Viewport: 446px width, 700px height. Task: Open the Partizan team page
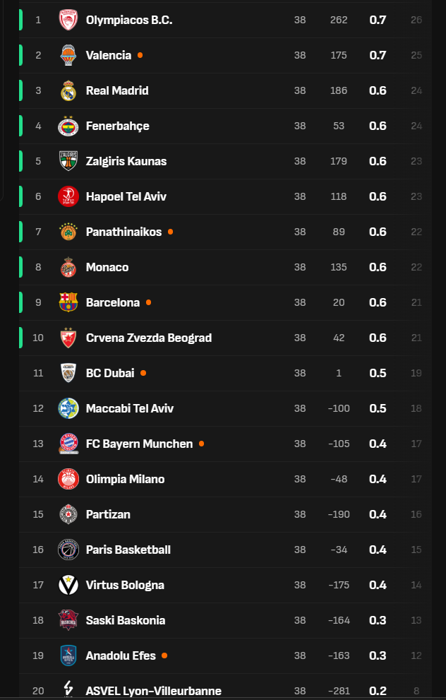[212, 514]
